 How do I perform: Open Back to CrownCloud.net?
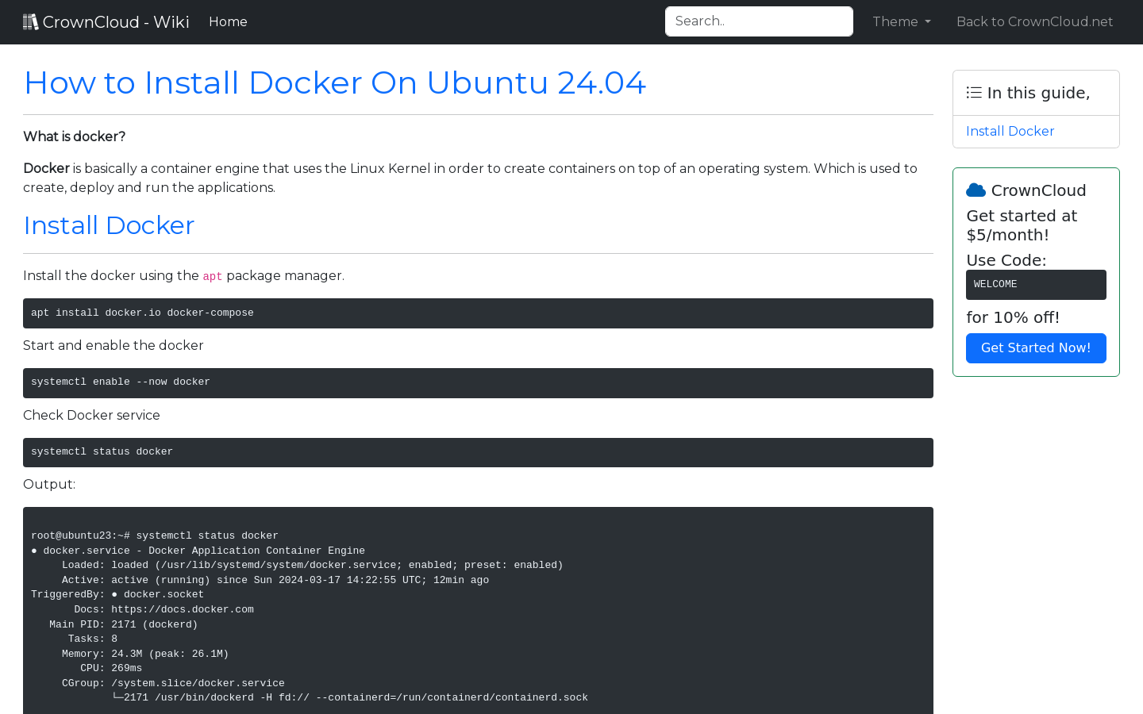[x=1034, y=21]
